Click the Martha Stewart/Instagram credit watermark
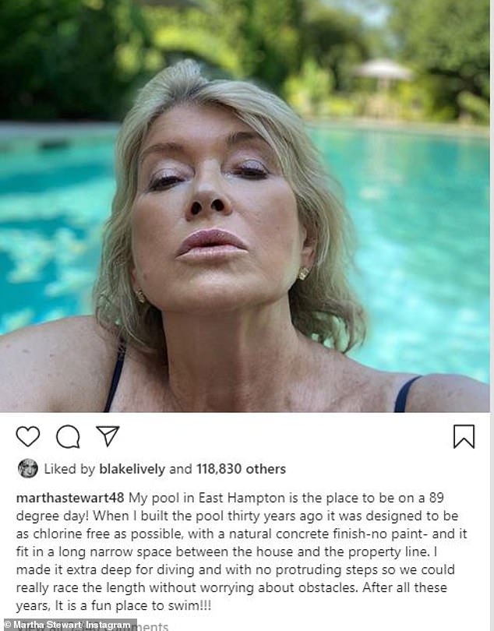The width and height of the screenshot is (494, 631). 69,625
